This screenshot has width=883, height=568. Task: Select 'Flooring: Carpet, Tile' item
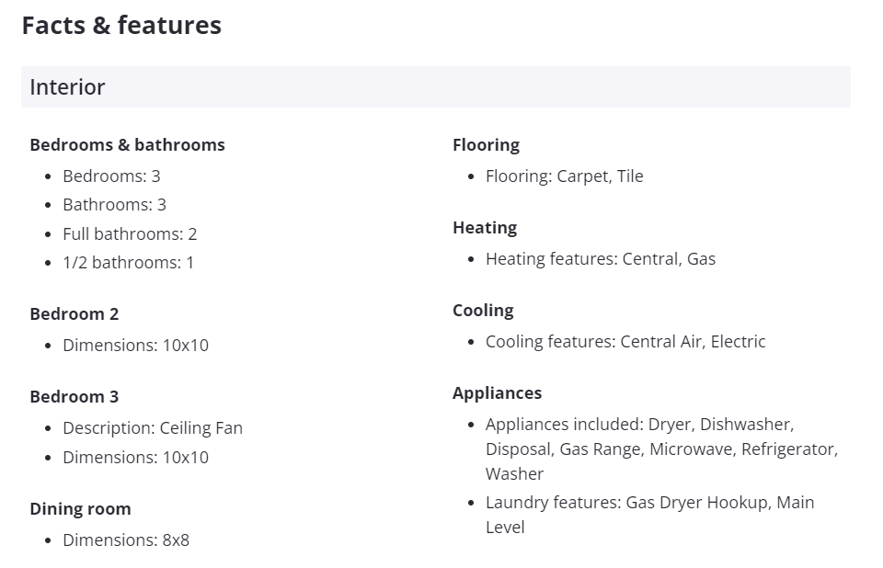tap(564, 176)
